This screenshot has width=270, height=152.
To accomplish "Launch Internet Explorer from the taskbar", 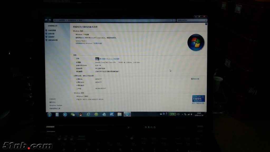I will point(88,114).
